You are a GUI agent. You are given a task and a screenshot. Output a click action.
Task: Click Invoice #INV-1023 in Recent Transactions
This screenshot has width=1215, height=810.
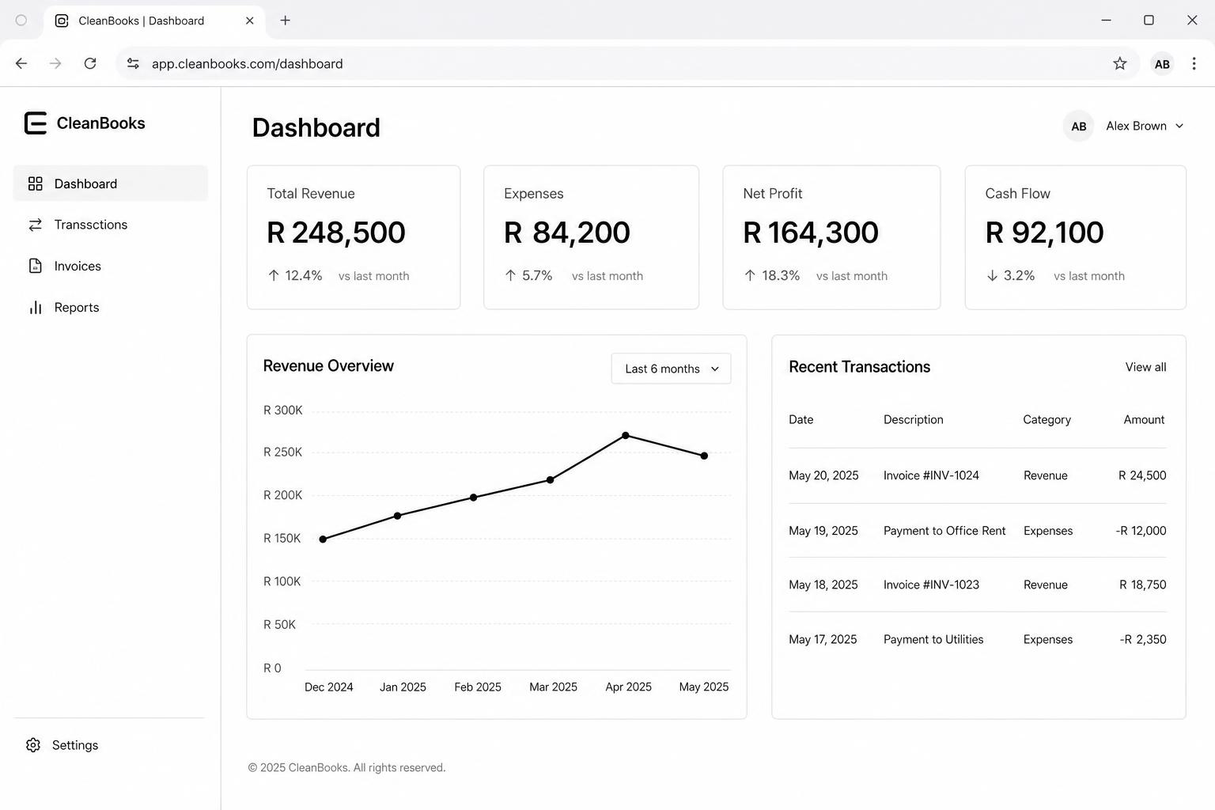pos(931,585)
